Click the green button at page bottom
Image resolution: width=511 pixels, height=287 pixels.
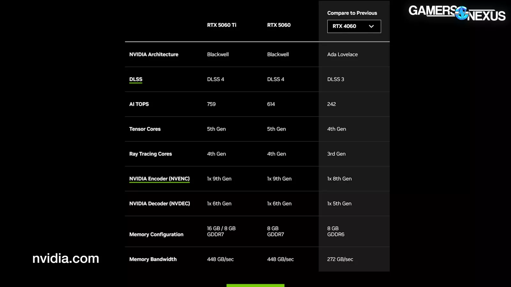[x=255, y=285]
